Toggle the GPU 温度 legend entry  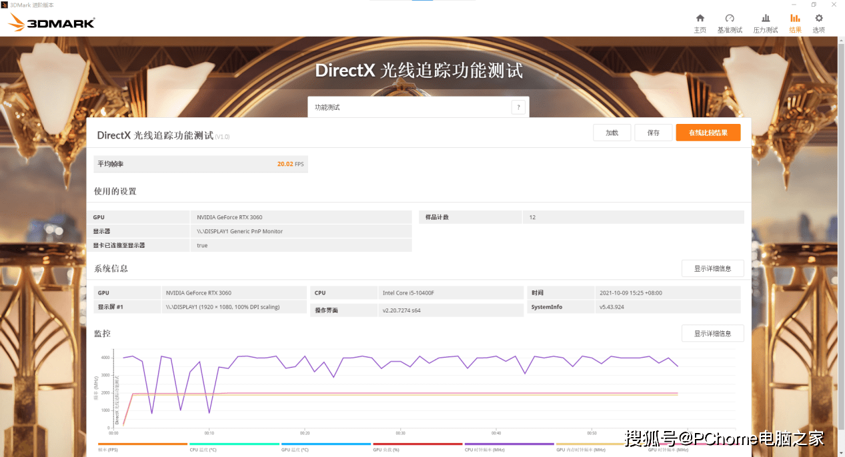pyautogui.click(x=294, y=450)
